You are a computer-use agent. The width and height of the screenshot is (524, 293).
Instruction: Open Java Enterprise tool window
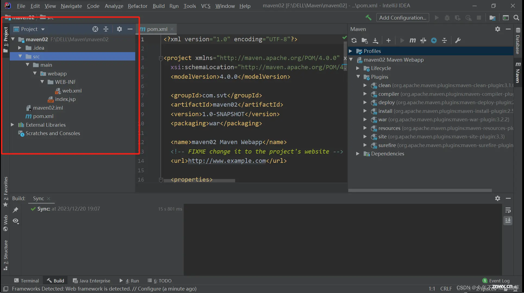(91, 281)
